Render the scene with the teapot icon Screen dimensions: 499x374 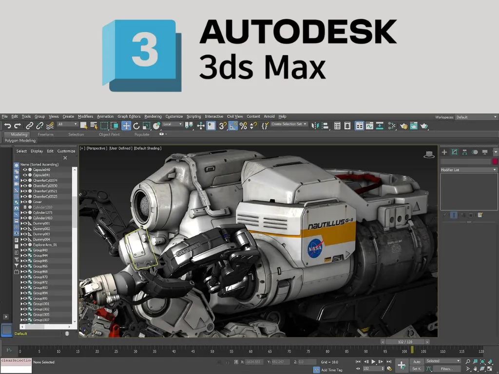424,125
